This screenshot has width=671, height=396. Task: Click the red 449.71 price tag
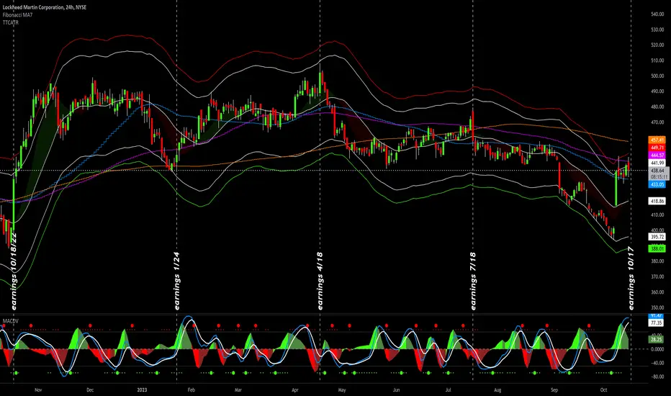pyautogui.click(x=657, y=148)
